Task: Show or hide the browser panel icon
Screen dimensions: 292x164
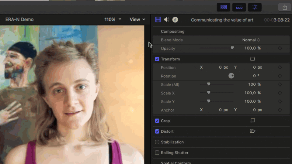Action: pos(224,7)
